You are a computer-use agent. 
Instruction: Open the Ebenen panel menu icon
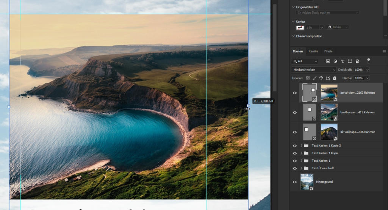coord(384,51)
